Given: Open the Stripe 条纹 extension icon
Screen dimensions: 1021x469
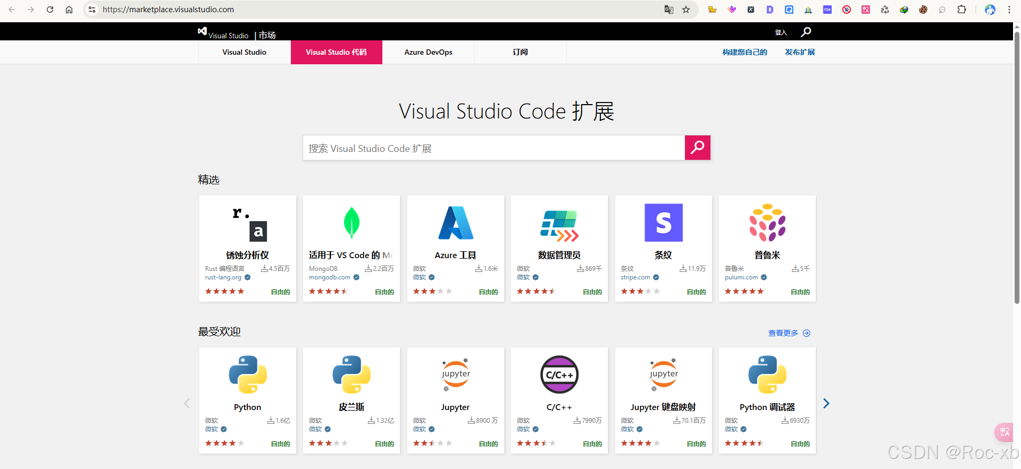Looking at the screenshot, I should click(x=664, y=223).
